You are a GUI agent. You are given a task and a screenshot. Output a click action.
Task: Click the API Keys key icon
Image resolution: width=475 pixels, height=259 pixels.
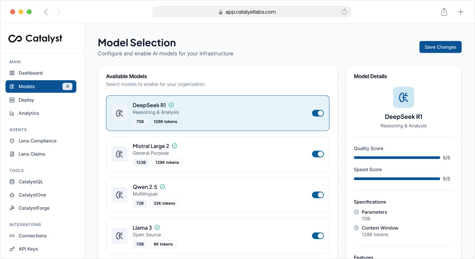tap(12, 249)
